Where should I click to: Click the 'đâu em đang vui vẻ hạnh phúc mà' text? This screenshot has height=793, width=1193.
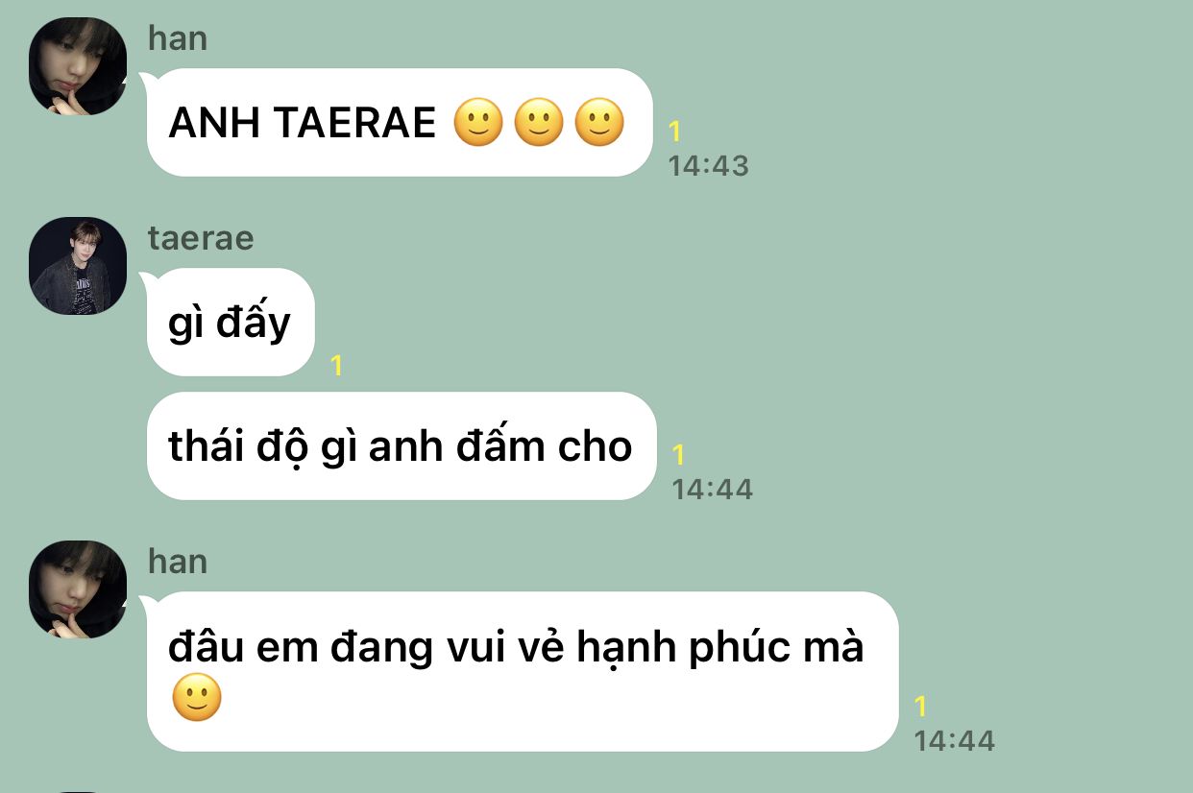(x=517, y=647)
